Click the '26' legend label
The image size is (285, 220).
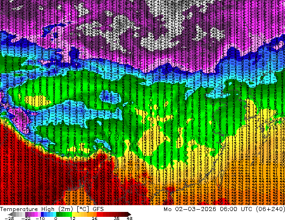(x=94, y=218)
